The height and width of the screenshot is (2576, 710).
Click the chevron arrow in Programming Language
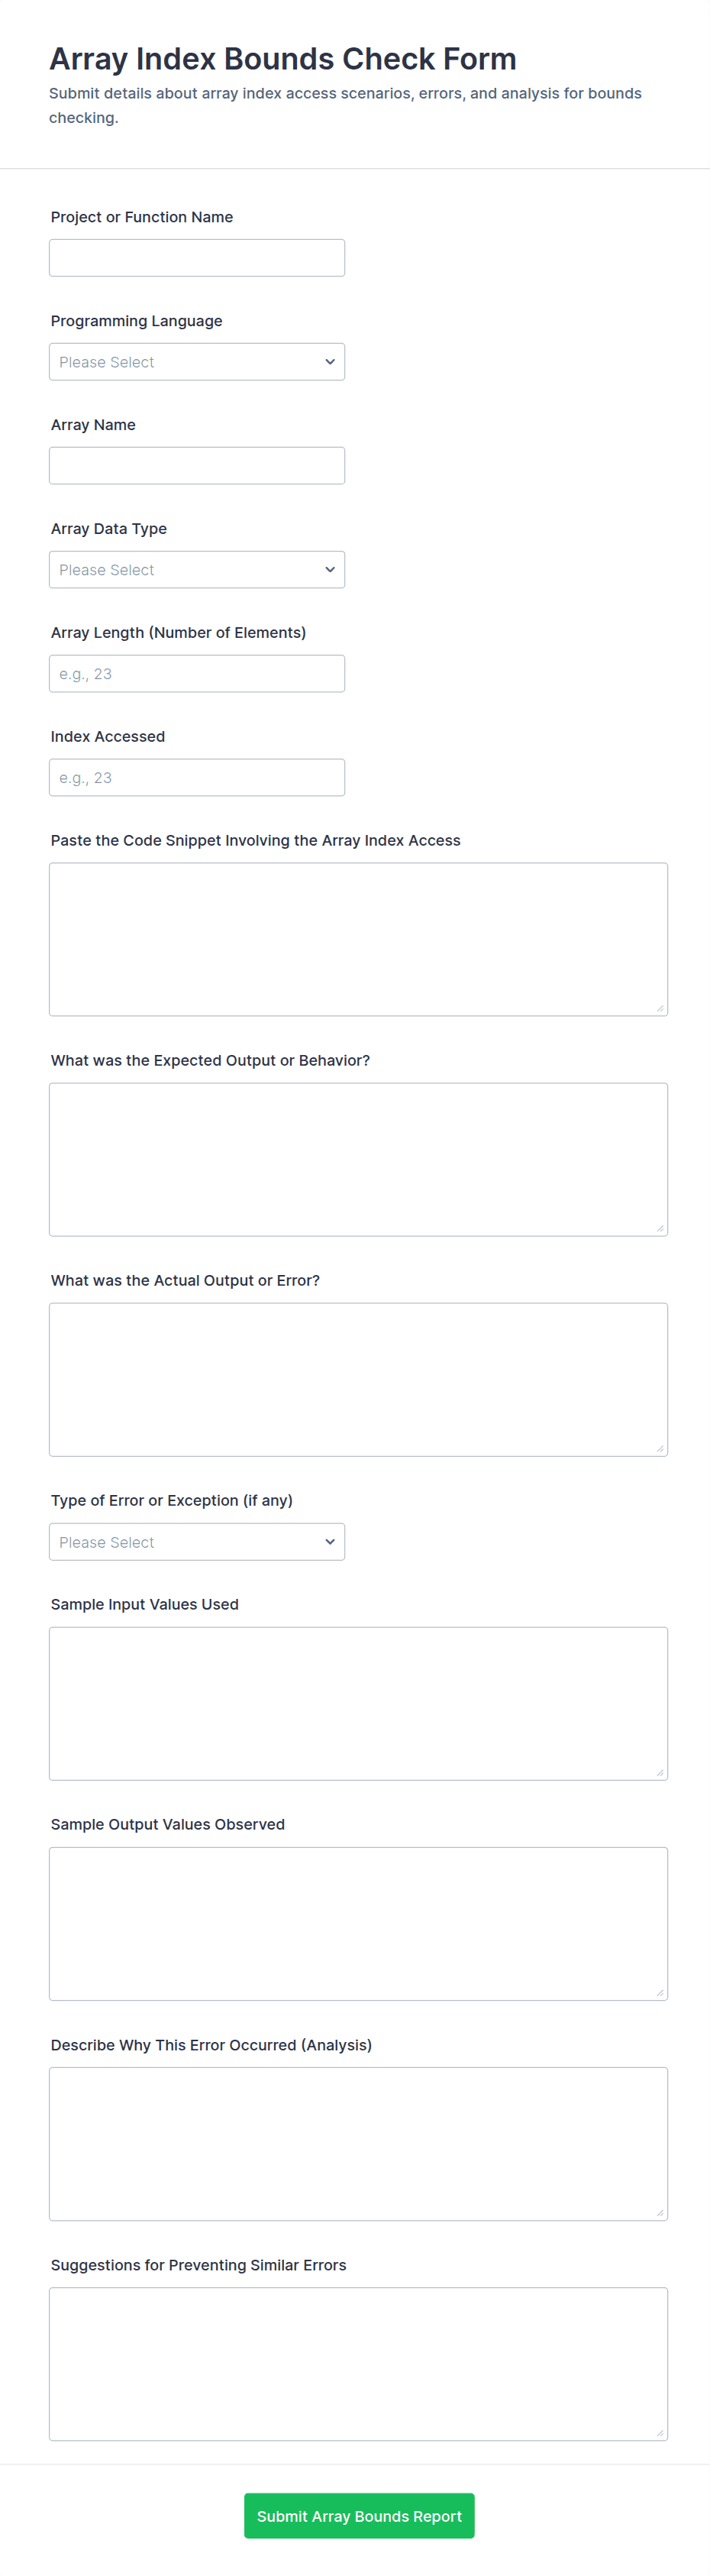pos(330,362)
